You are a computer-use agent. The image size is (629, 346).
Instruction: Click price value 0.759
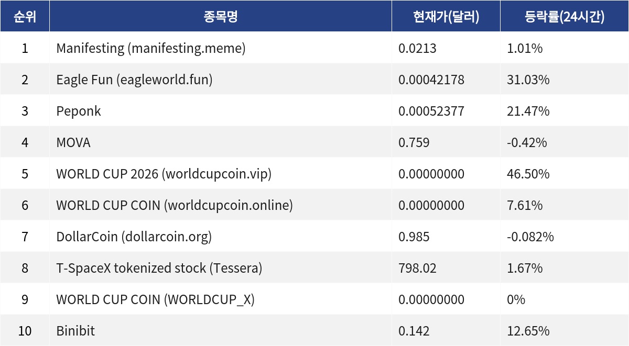point(414,143)
